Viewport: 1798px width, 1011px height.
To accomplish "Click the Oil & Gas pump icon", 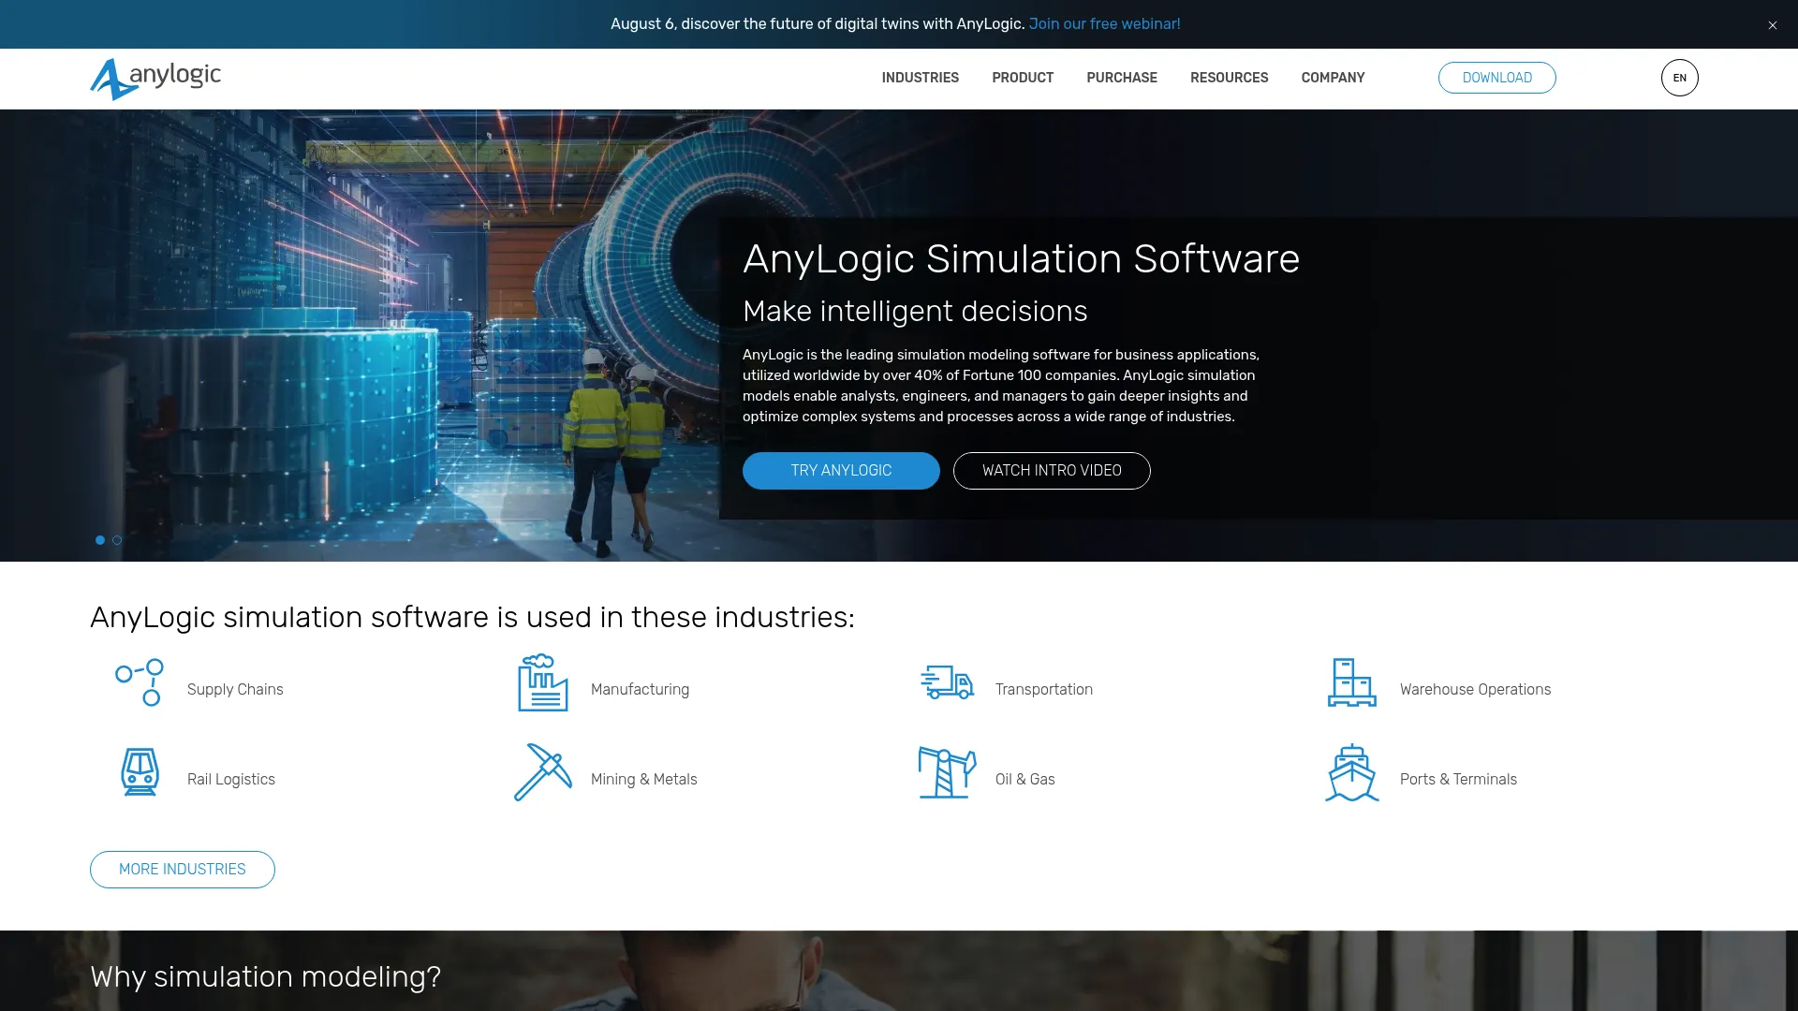I will [947, 772].
